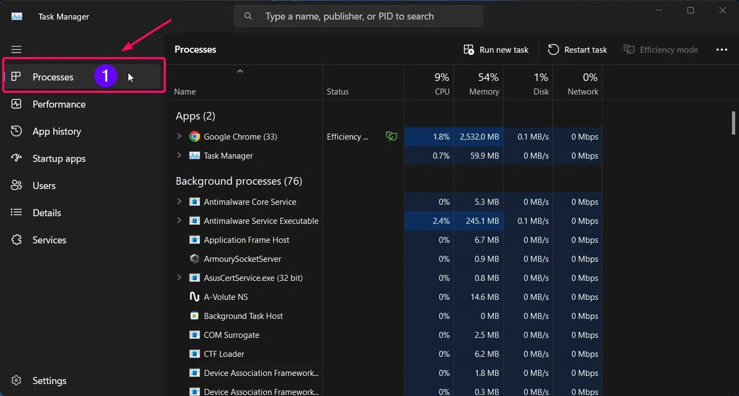Expand Antimalware Service Executable row
Image resolution: width=739 pixels, height=396 pixels.
(179, 221)
